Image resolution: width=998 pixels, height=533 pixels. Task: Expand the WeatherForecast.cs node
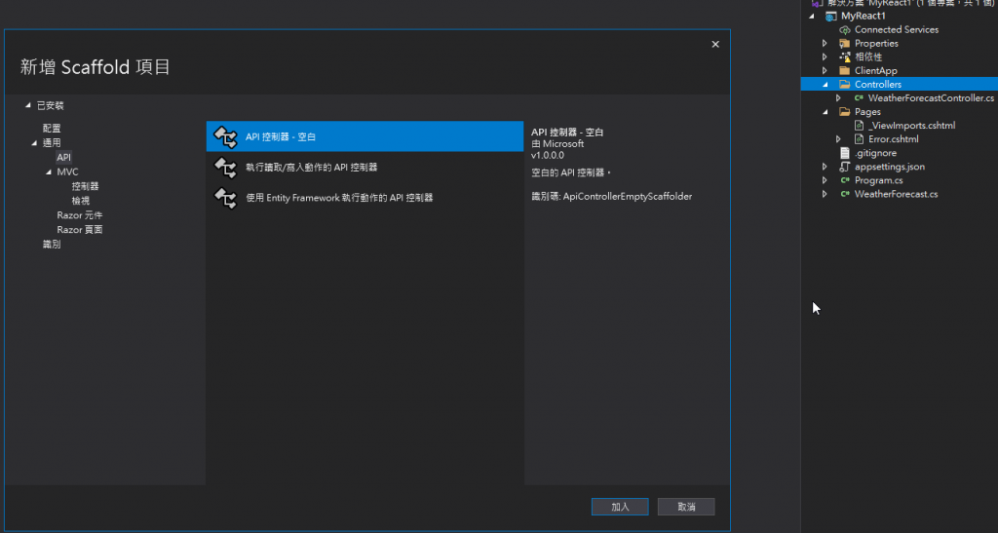click(x=825, y=194)
